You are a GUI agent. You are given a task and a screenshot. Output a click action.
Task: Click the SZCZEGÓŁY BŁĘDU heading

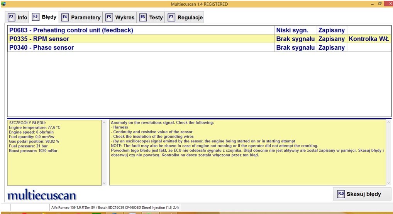pyautogui.click(x=27, y=123)
